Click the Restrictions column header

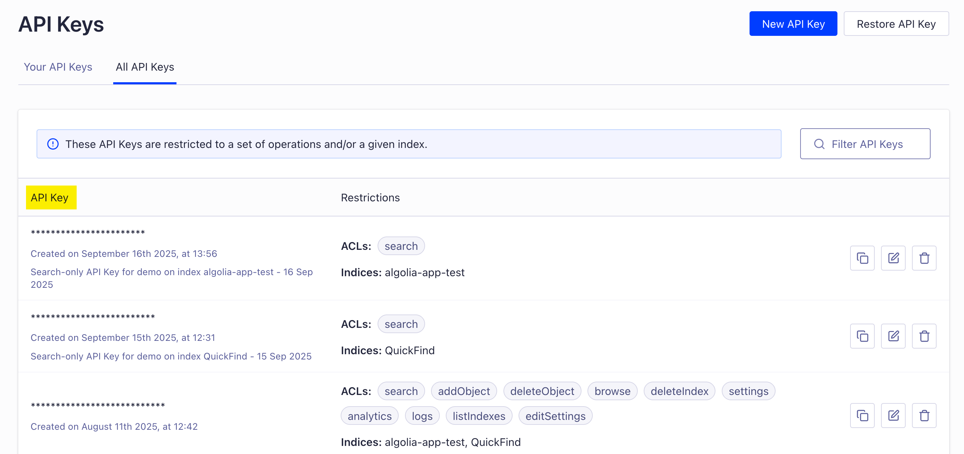point(370,197)
